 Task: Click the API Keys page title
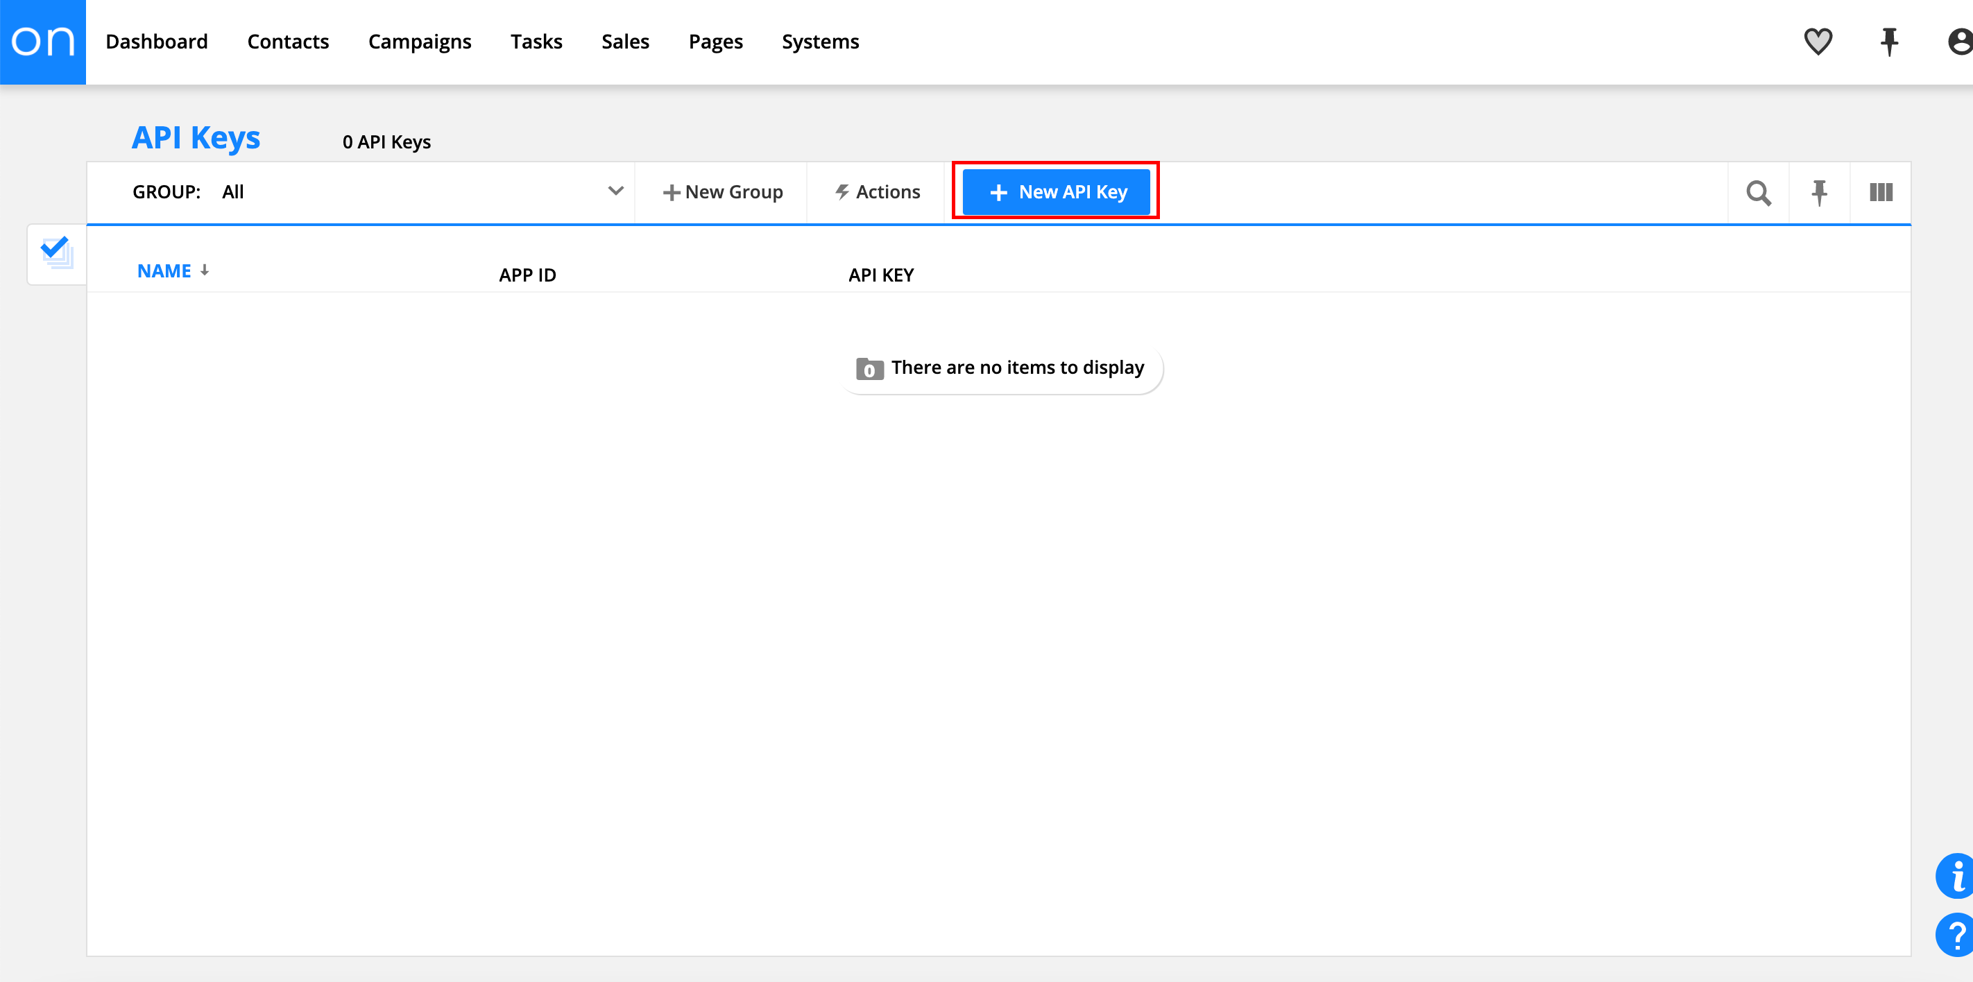pyautogui.click(x=196, y=138)
